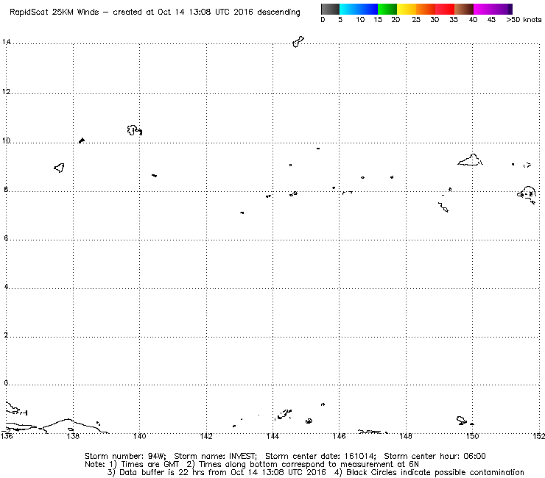
Task: Click longitude label 144
Action: [x=272, y=436]
